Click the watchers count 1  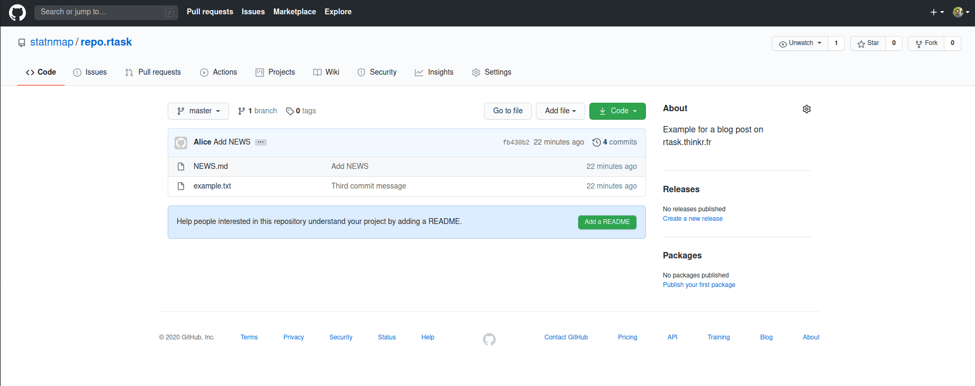[836, 43]
